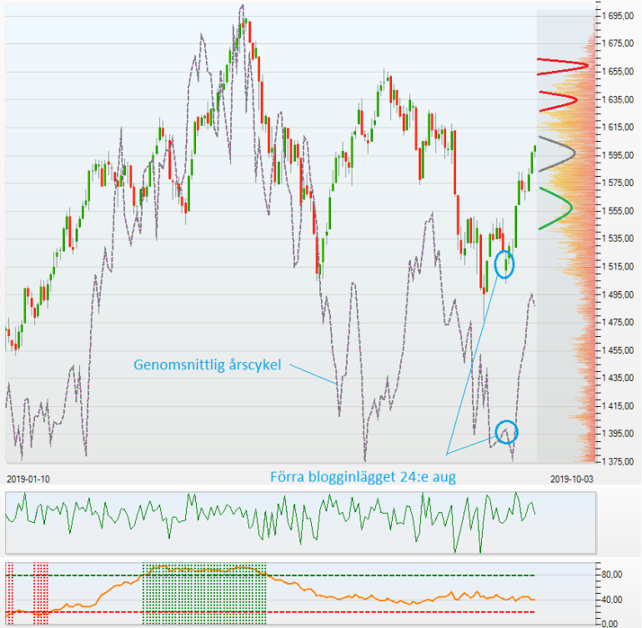Image resolution: width=642 pixels, height=628 pixels.
Task: Click the 1 595,00 price axis label
Action: point(618,155)
